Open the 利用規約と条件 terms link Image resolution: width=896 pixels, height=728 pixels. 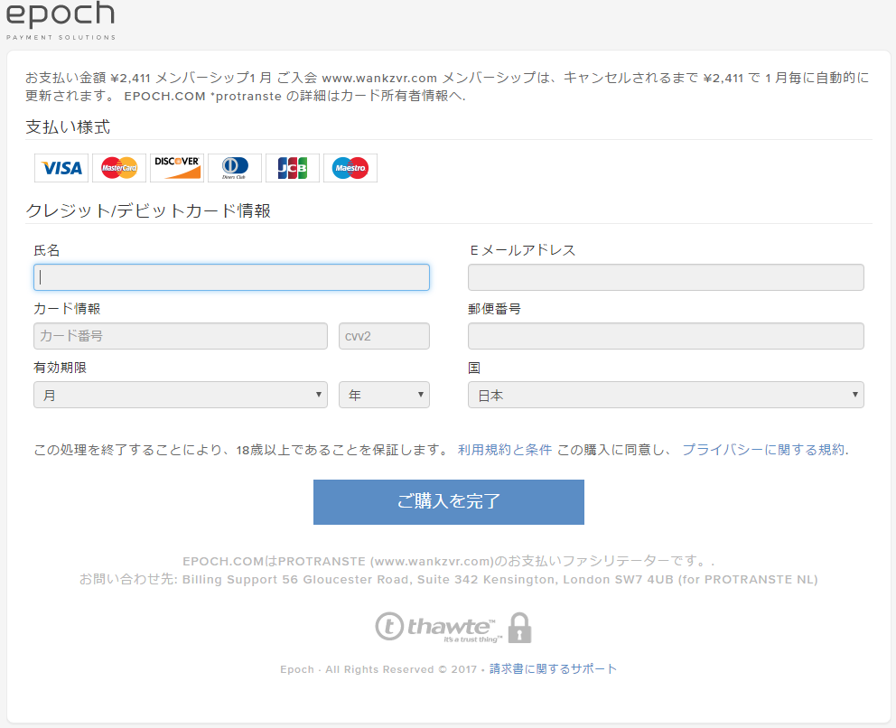tap(504, 450)
